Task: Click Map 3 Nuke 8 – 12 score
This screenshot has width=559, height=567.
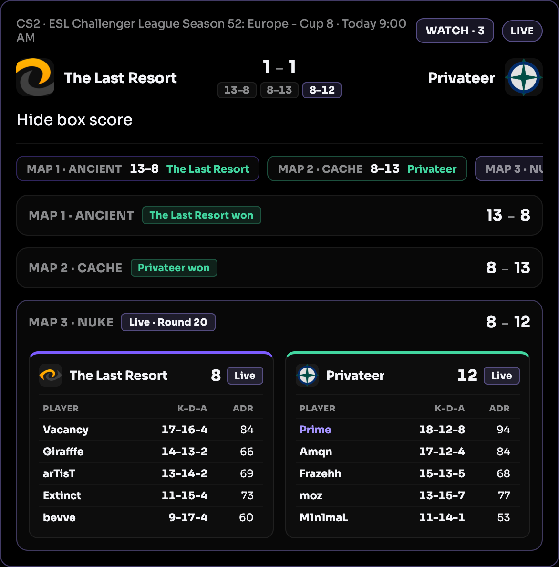Action: (x=508, y=322)
